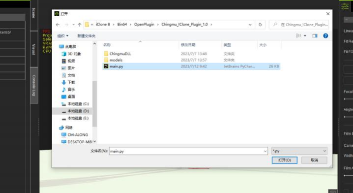353x193 pixels.
Task: Expand the view options dropdown arrow
Action: 305,35
